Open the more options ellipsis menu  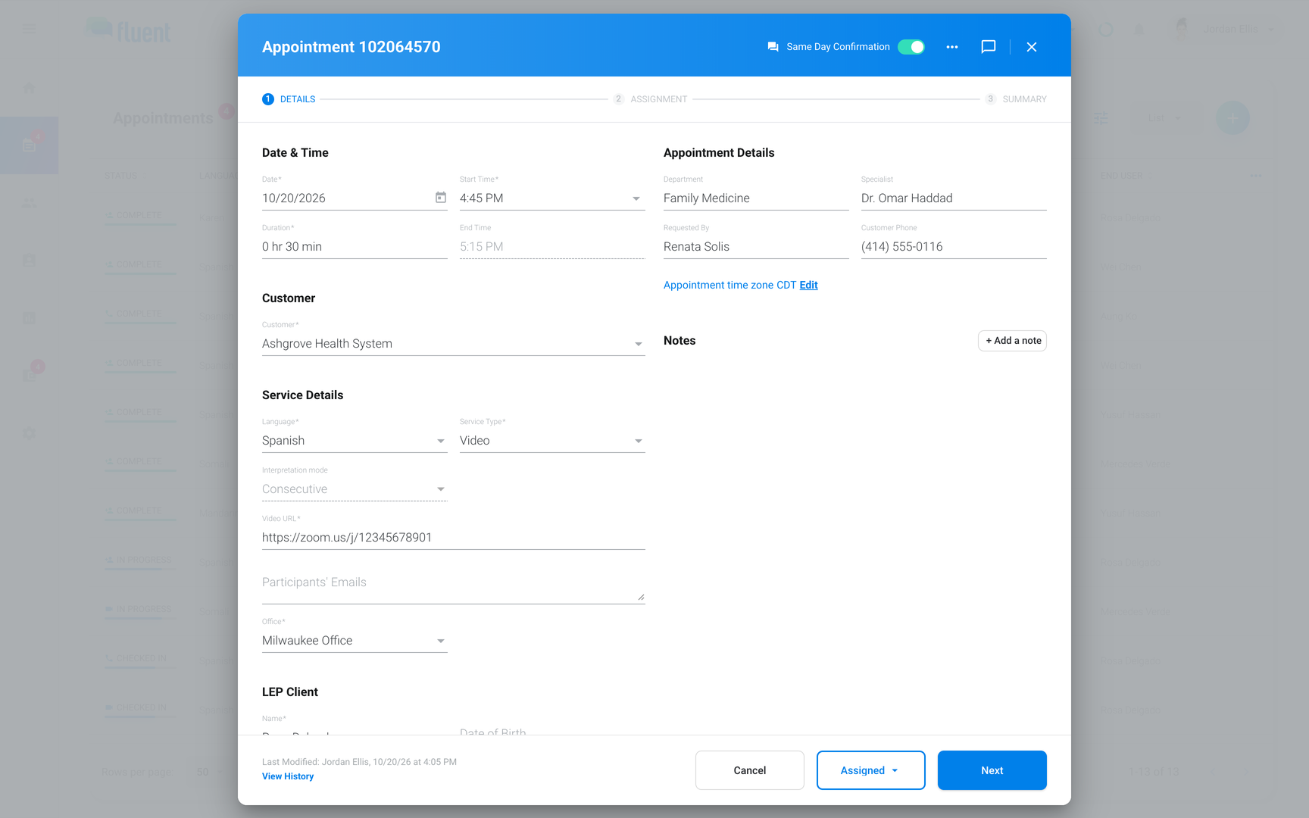(x=952, y=47)
